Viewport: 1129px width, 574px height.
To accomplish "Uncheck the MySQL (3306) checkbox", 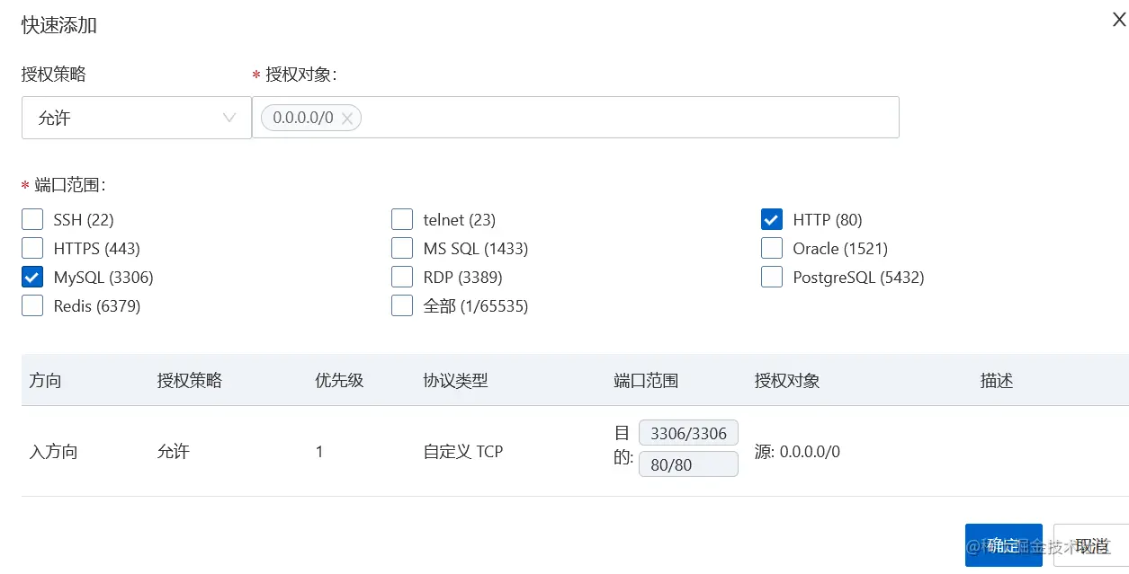I will point(32,277).
